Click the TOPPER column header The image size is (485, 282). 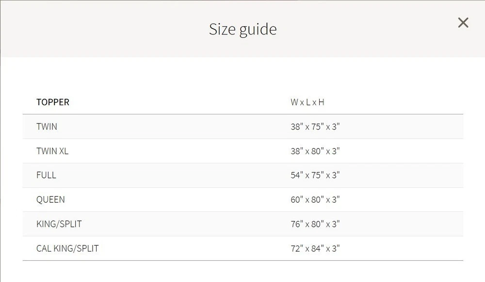(53, 102)
